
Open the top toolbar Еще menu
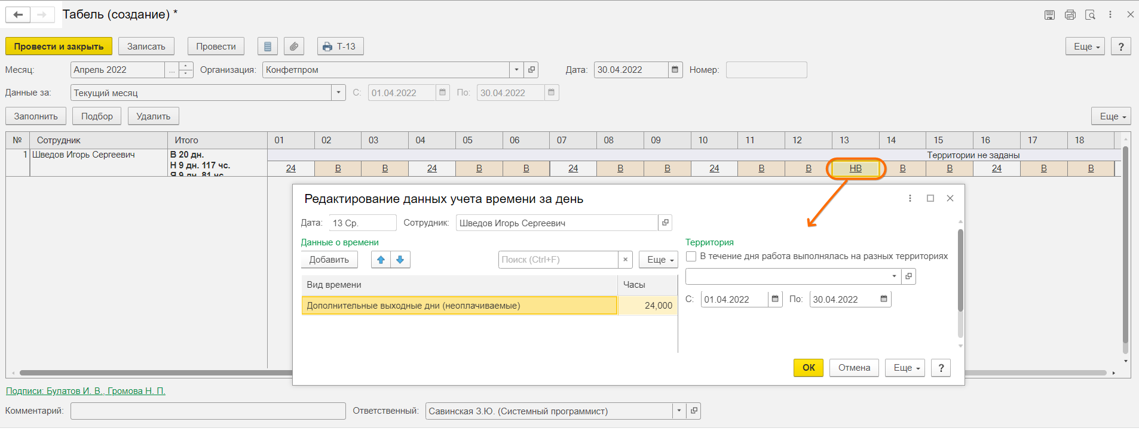coord(1085,47)
